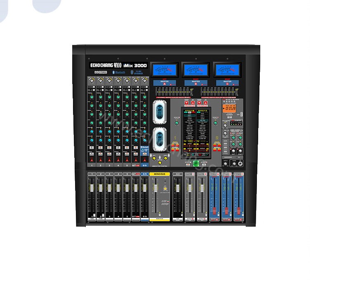Click the MONO/SUB yellow fader label

coord(160,174)
